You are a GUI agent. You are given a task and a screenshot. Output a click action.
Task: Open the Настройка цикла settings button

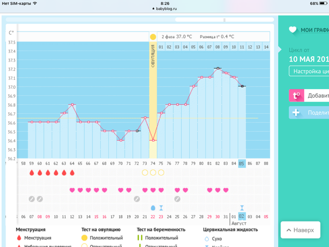[308, 71]
